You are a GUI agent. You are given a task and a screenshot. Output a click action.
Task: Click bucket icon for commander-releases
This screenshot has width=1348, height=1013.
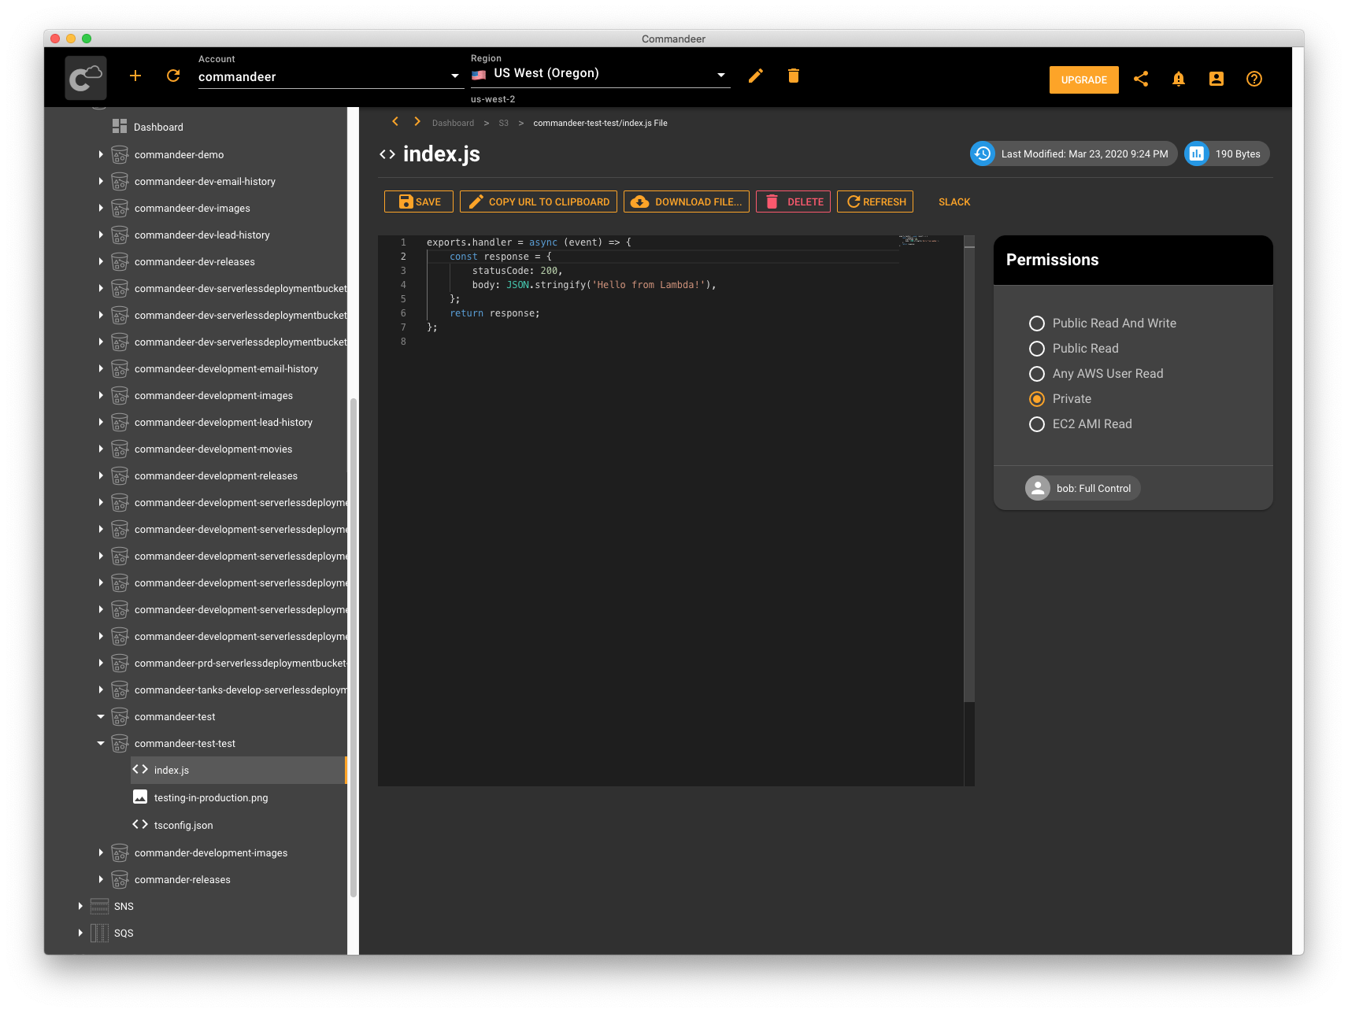point(120,879)
